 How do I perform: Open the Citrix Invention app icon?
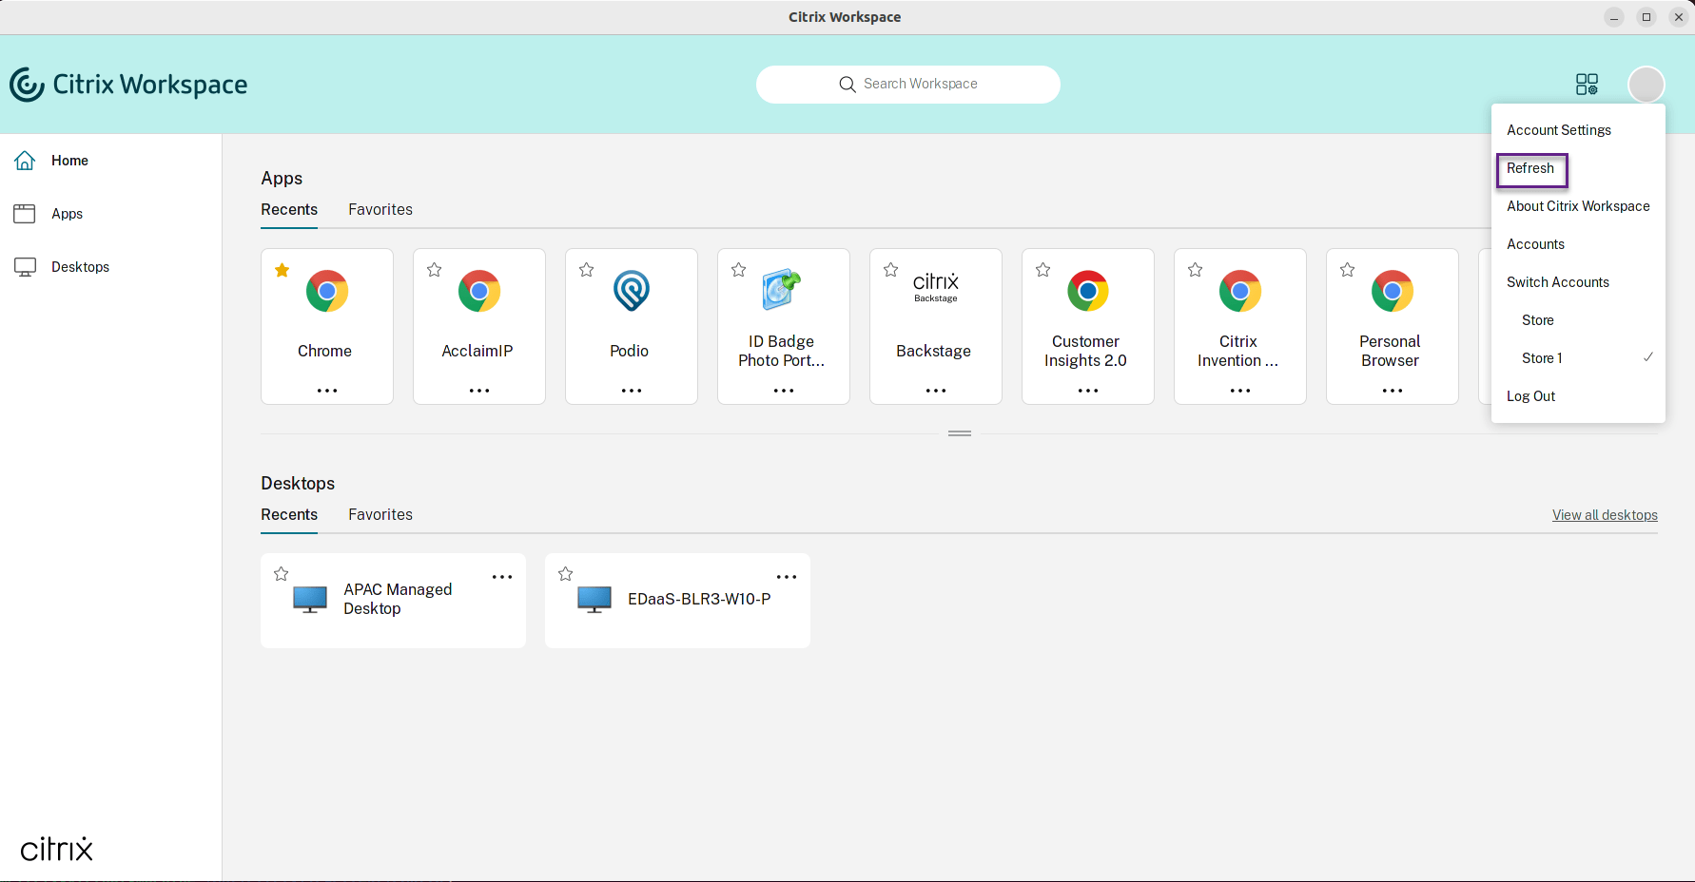click(x=1240, y=291)
